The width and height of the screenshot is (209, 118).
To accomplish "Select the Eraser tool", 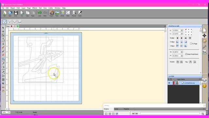I will tap(3, 55).
